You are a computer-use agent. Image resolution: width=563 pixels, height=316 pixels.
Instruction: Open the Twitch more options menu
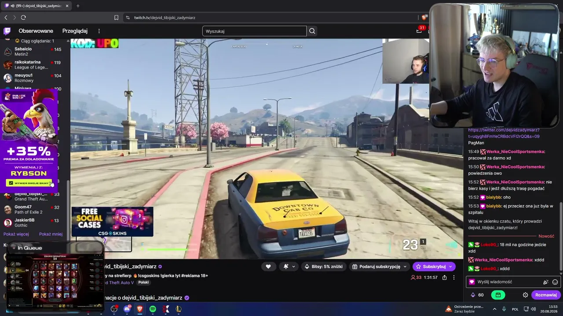coord(99,31)
